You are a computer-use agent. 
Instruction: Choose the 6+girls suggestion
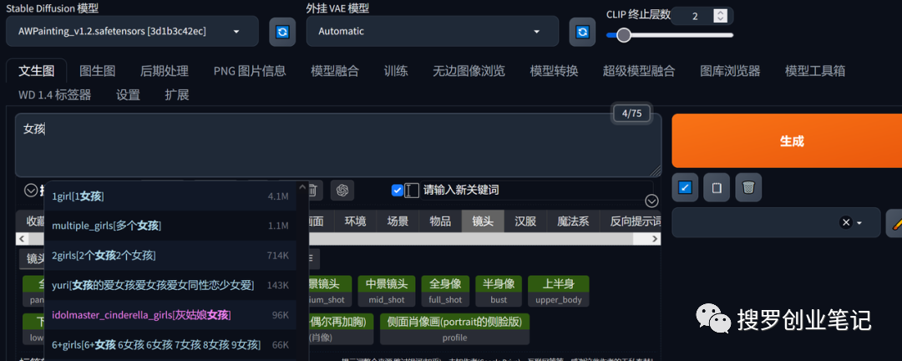pos(170,345)
